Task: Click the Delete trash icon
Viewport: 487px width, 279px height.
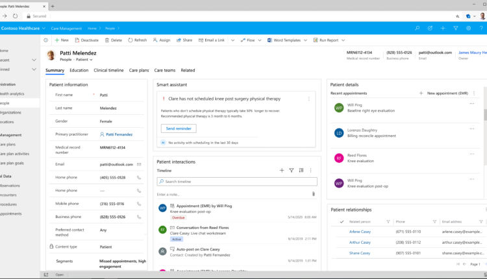Action: (106, 40)
